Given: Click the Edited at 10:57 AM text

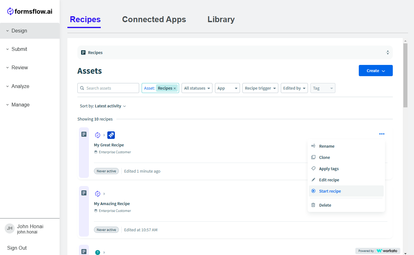Looking at the screenshot, I should (141, 230).
